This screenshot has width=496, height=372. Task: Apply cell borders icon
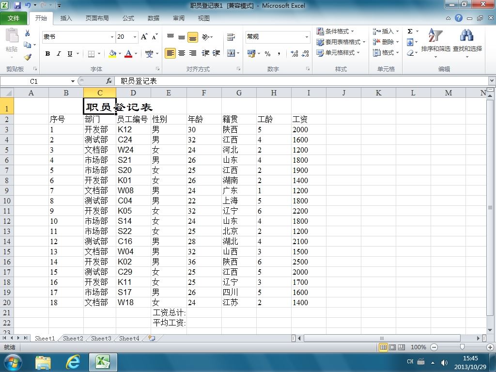91,54
